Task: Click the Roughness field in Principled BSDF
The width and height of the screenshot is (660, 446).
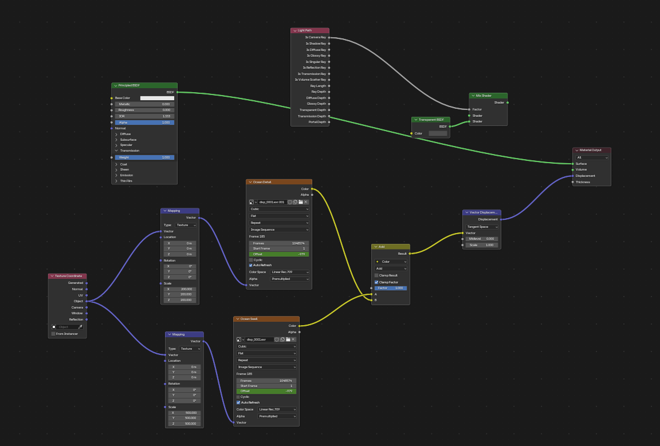Action: point(144,110)
